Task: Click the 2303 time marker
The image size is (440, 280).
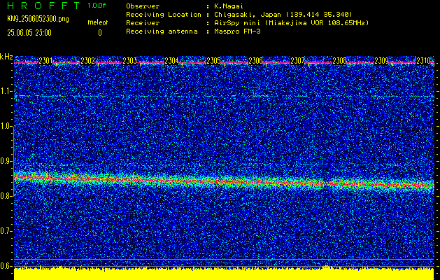Action: (129, 61)
